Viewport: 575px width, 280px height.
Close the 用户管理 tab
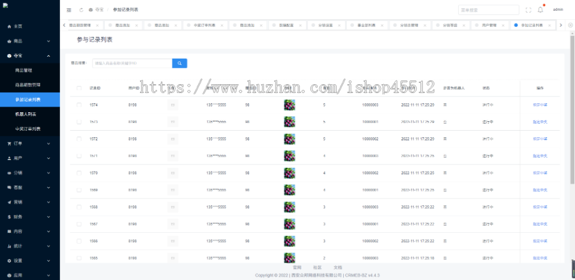tap(503, 26)
